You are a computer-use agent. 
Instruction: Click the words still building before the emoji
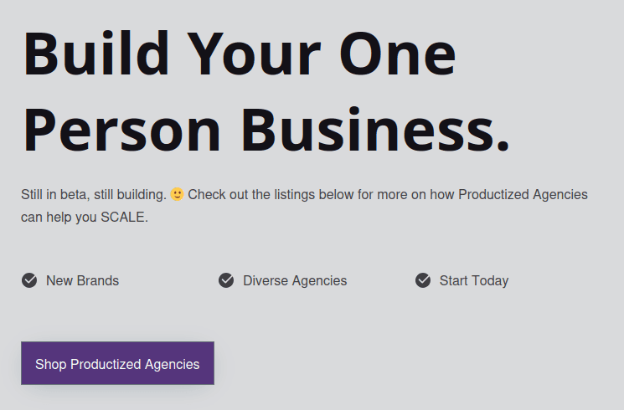(131, 194)
